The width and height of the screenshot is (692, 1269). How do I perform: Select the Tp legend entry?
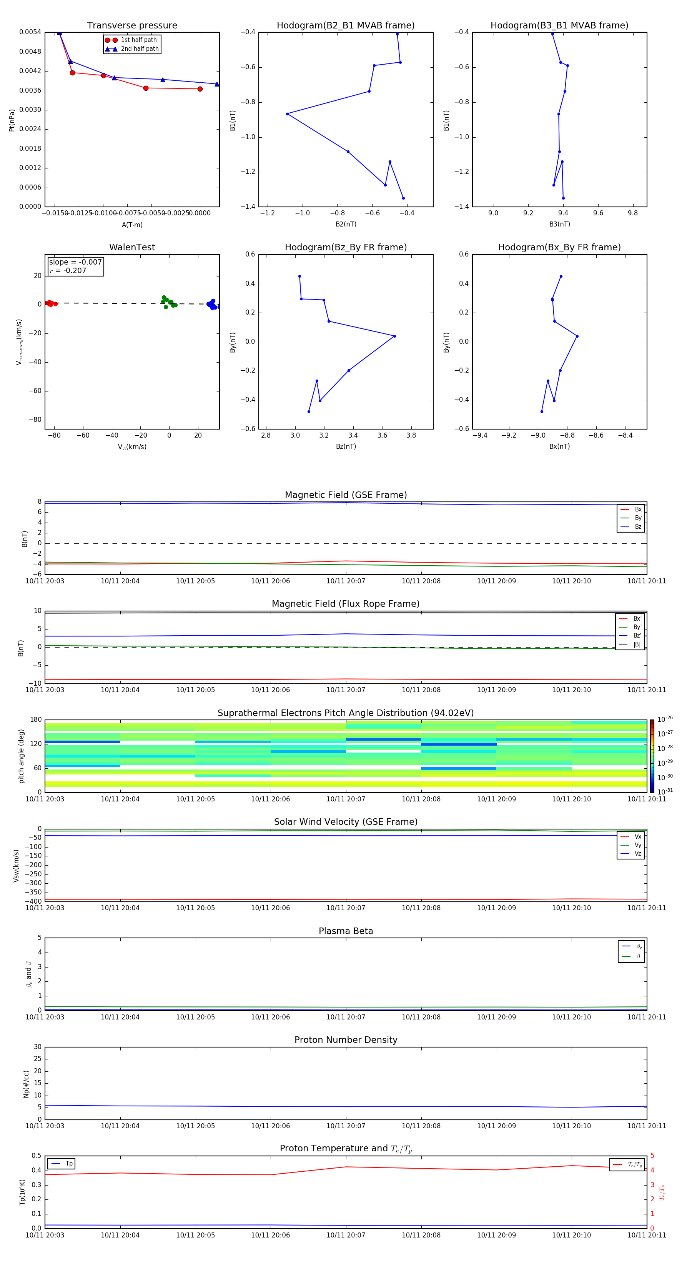pyautogui.click(x=61, y=1164)
